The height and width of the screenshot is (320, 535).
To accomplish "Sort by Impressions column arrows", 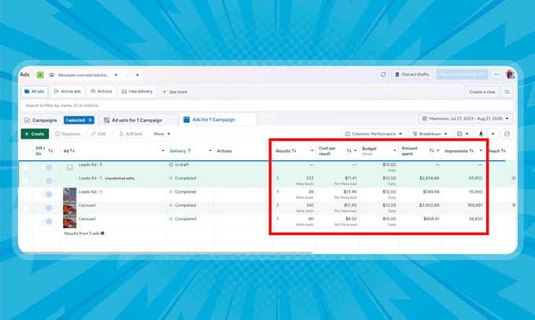I will (471, 151).
